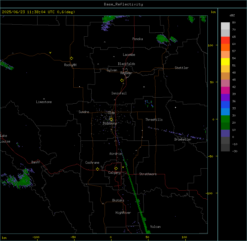
Task: Click the Okotoks city label
Action: coord(118,200)
